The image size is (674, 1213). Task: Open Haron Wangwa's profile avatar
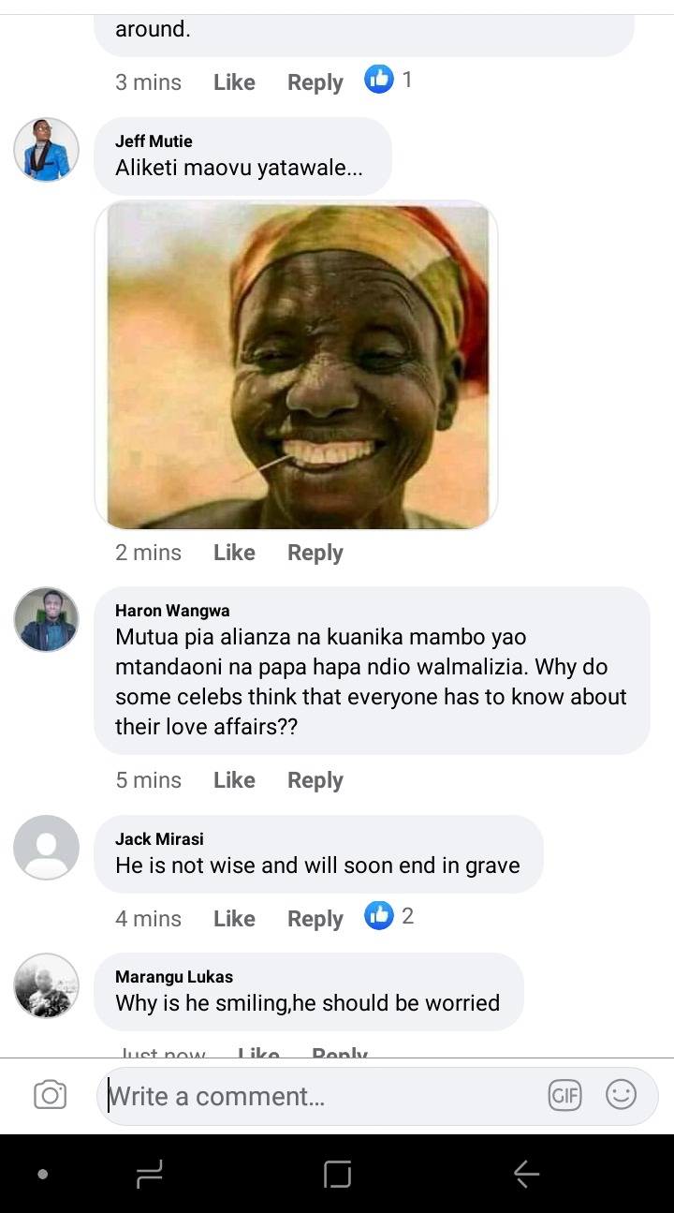tap(46, 619)
